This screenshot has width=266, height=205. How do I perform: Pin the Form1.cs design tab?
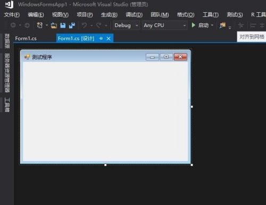click(x=101, y=38)
